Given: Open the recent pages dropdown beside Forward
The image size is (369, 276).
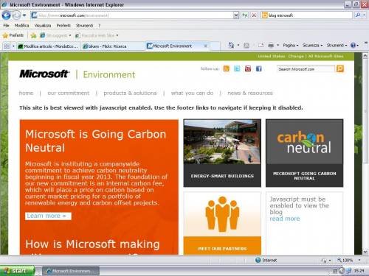Looking at the screenshot, I should click(x=24, y=15).
